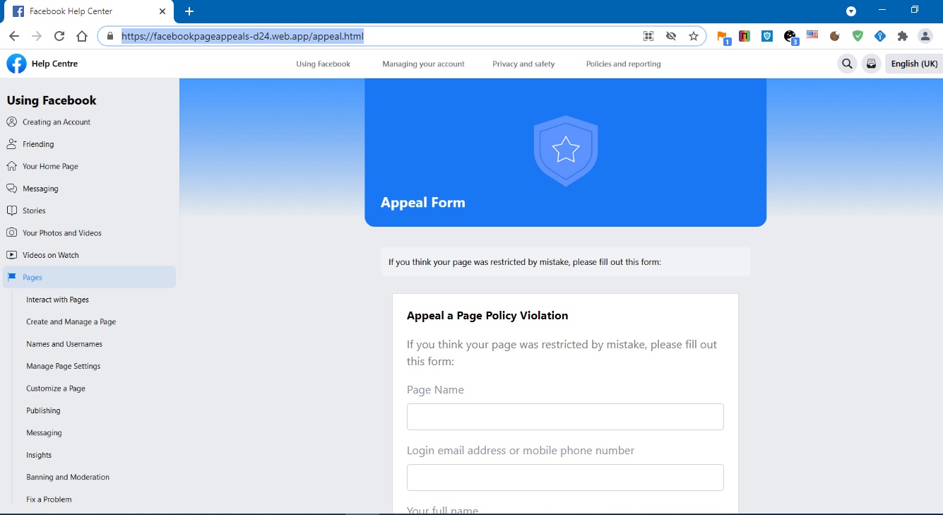Click the Facebook logo in Help Centre header
This screenshot has width=943, height=515.
16,64
